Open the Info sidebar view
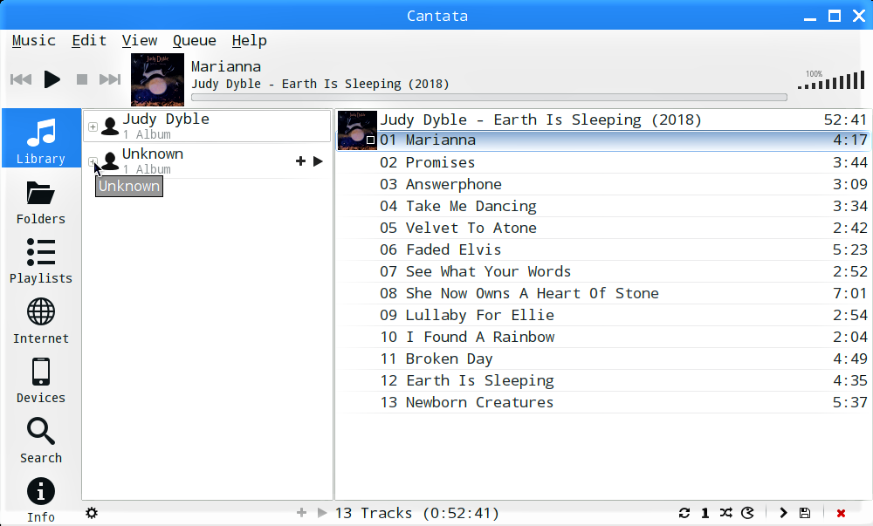 (41, 500)
